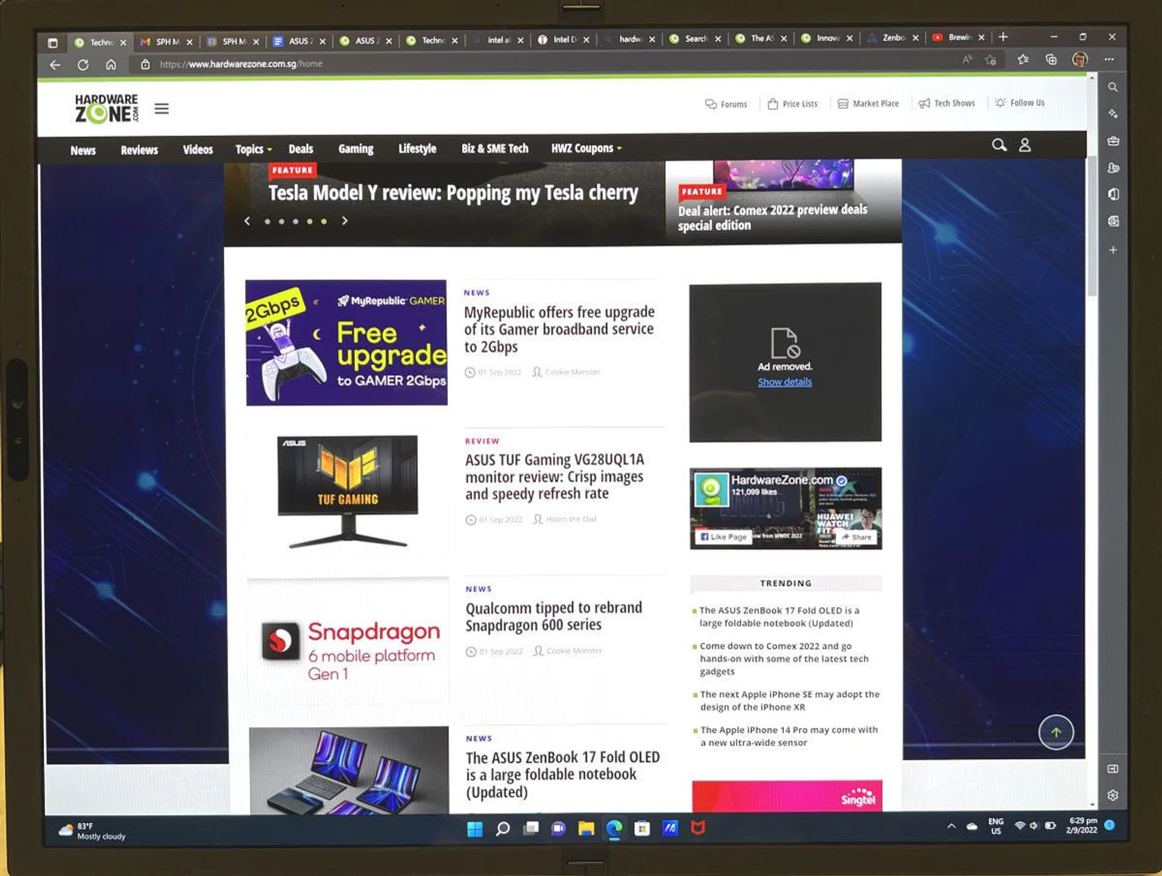Click the user account icon beside the search

pos(1025,146)
